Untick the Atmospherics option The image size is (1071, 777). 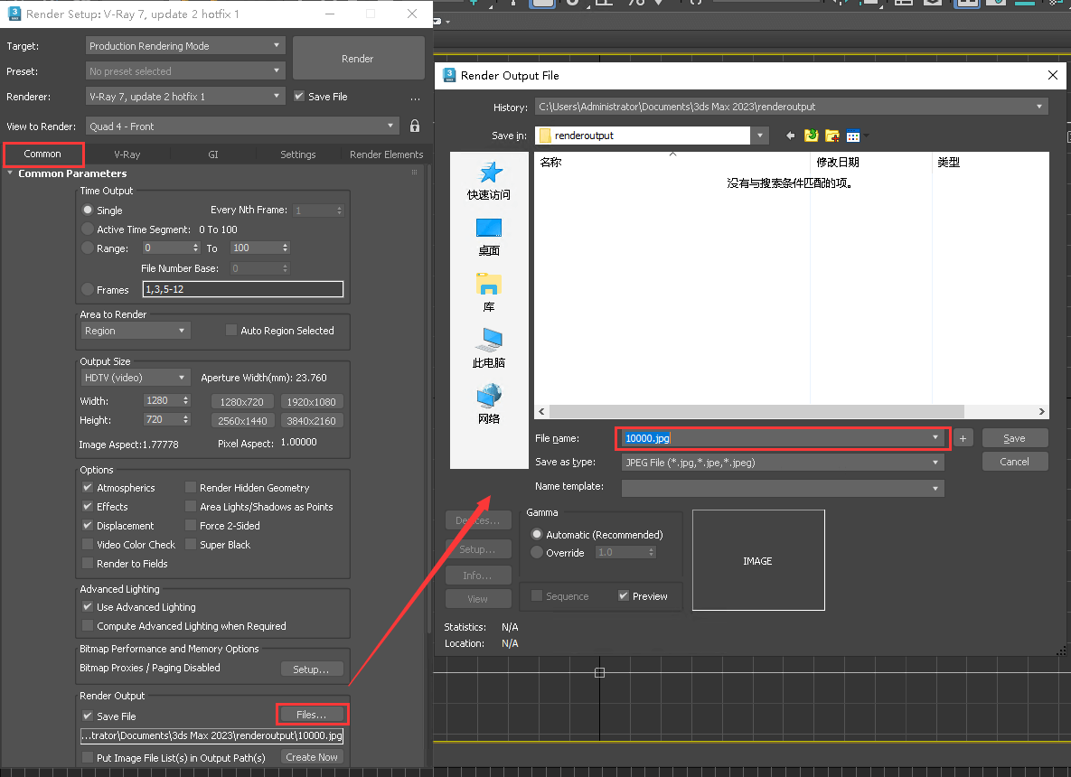coord(88,488)
